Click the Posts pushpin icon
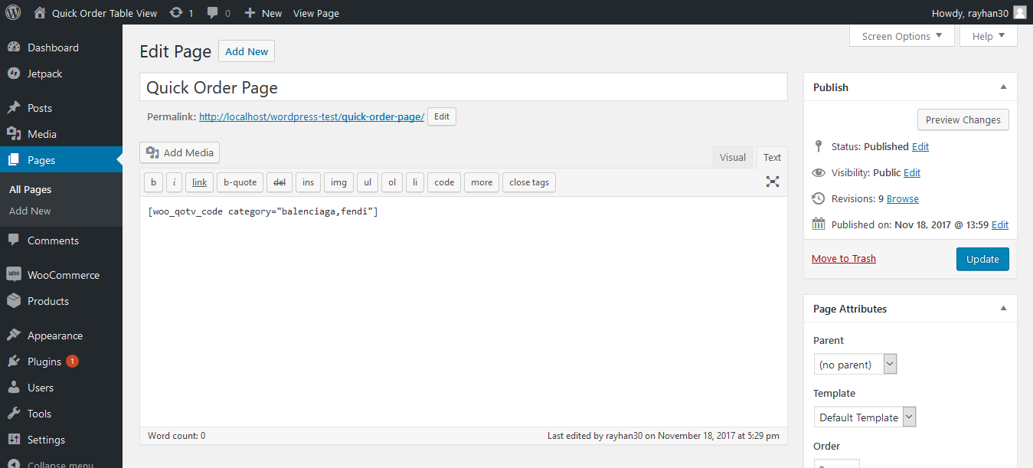The width and height of the screenshot is (1033, 468). click(x=14, y=108)
